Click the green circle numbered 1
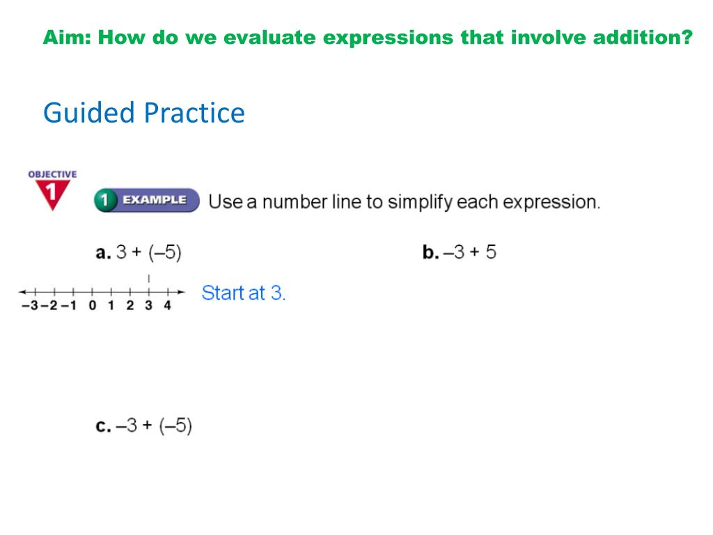This screenshot has height=535, width=713. pyautogui.click(x=104, y=200)
